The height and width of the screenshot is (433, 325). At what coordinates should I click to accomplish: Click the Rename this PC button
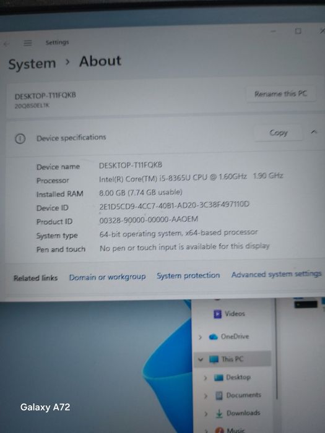(x=281, y=94)
